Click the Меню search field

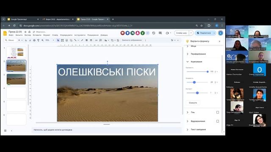click(10, 41)
